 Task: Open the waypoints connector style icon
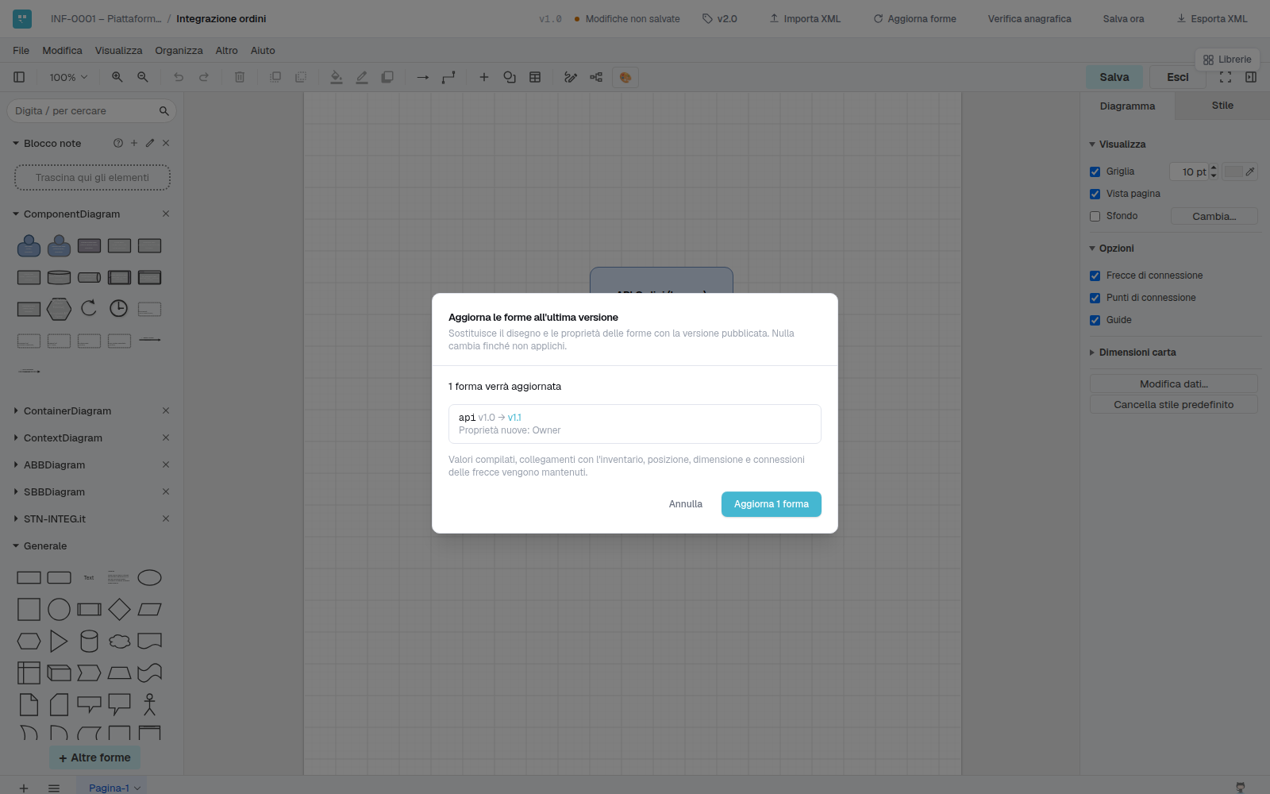click(x=448, y=77)
